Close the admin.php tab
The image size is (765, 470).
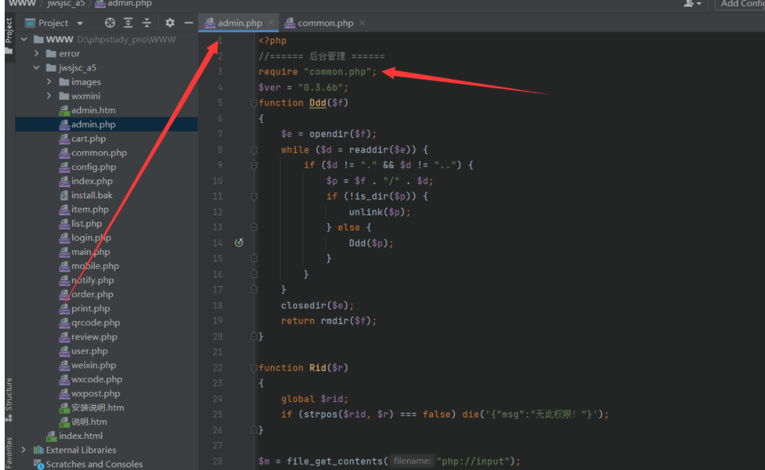tap(271, 23)
